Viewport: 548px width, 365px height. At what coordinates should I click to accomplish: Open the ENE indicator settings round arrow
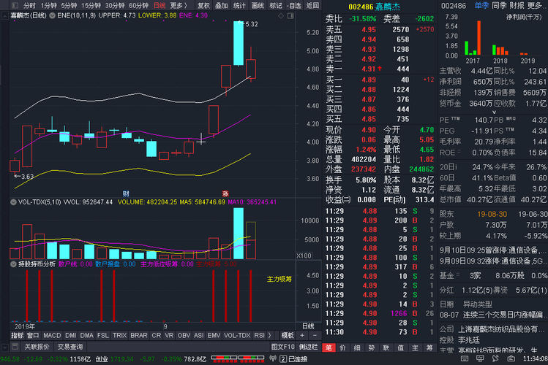click(52, 15)
